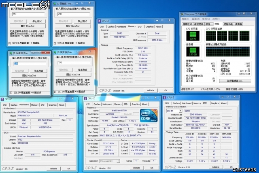Click 停止測試 in the 206.6% coverage MemTest window
259x173 pixels.
tap(38, 71)
